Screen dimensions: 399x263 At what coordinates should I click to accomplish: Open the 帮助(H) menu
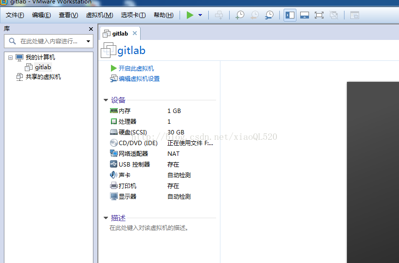(x=163, y=15)
